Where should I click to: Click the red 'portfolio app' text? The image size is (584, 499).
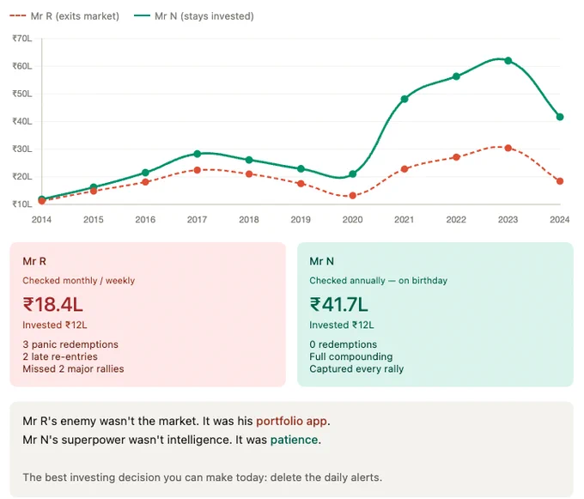click(292, 421)
